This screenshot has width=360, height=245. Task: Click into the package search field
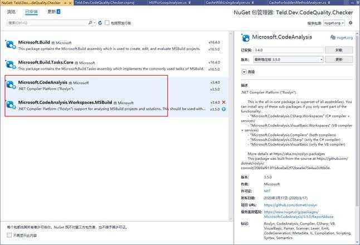(x=47, y=23)
